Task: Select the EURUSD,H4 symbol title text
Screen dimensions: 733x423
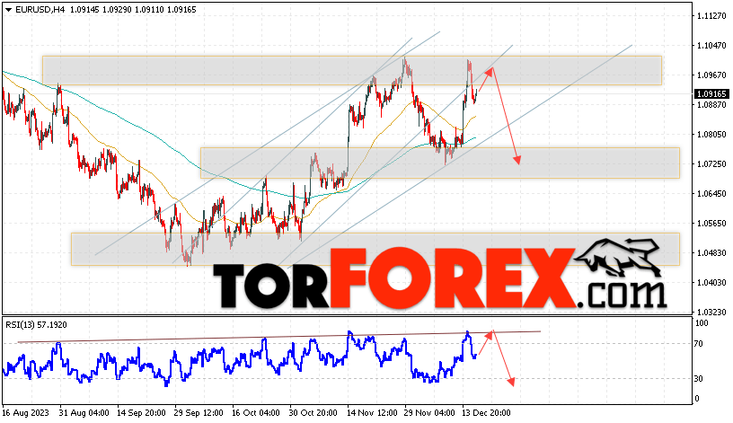Action: click(40, 9)
